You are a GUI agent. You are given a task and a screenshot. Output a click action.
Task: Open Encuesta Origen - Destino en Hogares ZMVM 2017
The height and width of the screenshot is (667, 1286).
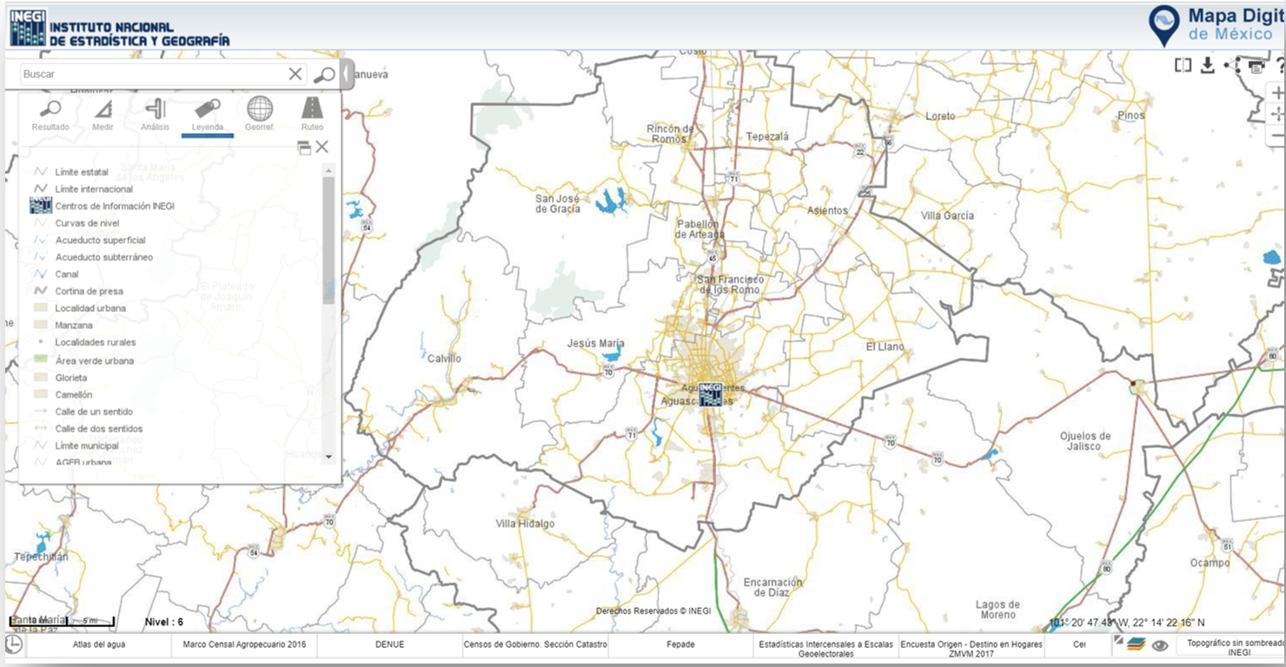coord(971,649)
